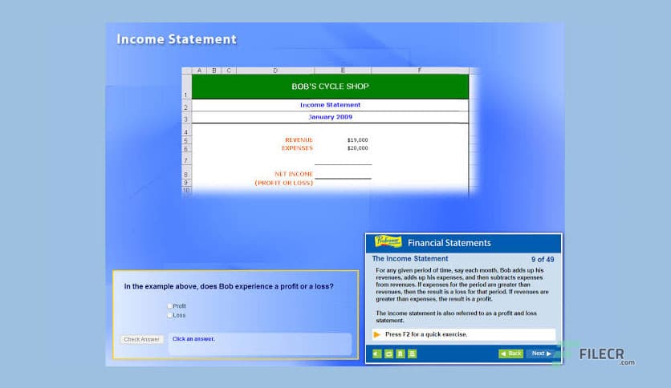Click the Professor Teaches logo badge
Screen dimensions: 671x388
coord(388,242)
